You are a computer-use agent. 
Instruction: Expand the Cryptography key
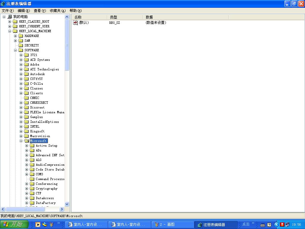pos(27,188)
